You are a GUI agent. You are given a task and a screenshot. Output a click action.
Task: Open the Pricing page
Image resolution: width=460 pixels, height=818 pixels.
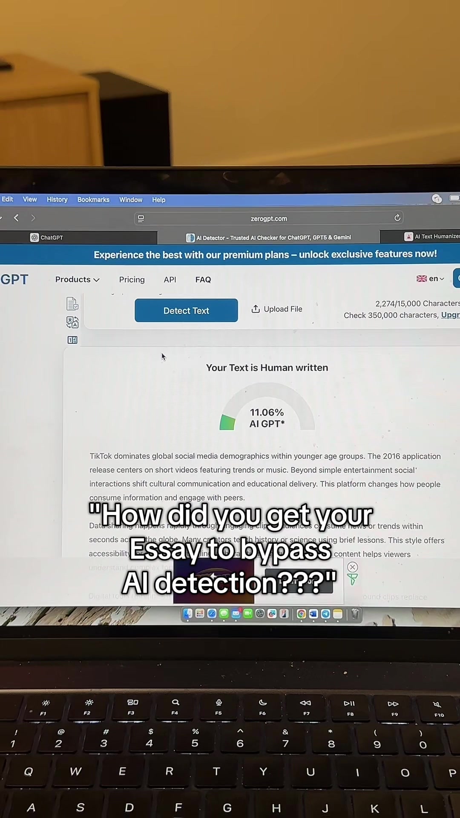132,279
